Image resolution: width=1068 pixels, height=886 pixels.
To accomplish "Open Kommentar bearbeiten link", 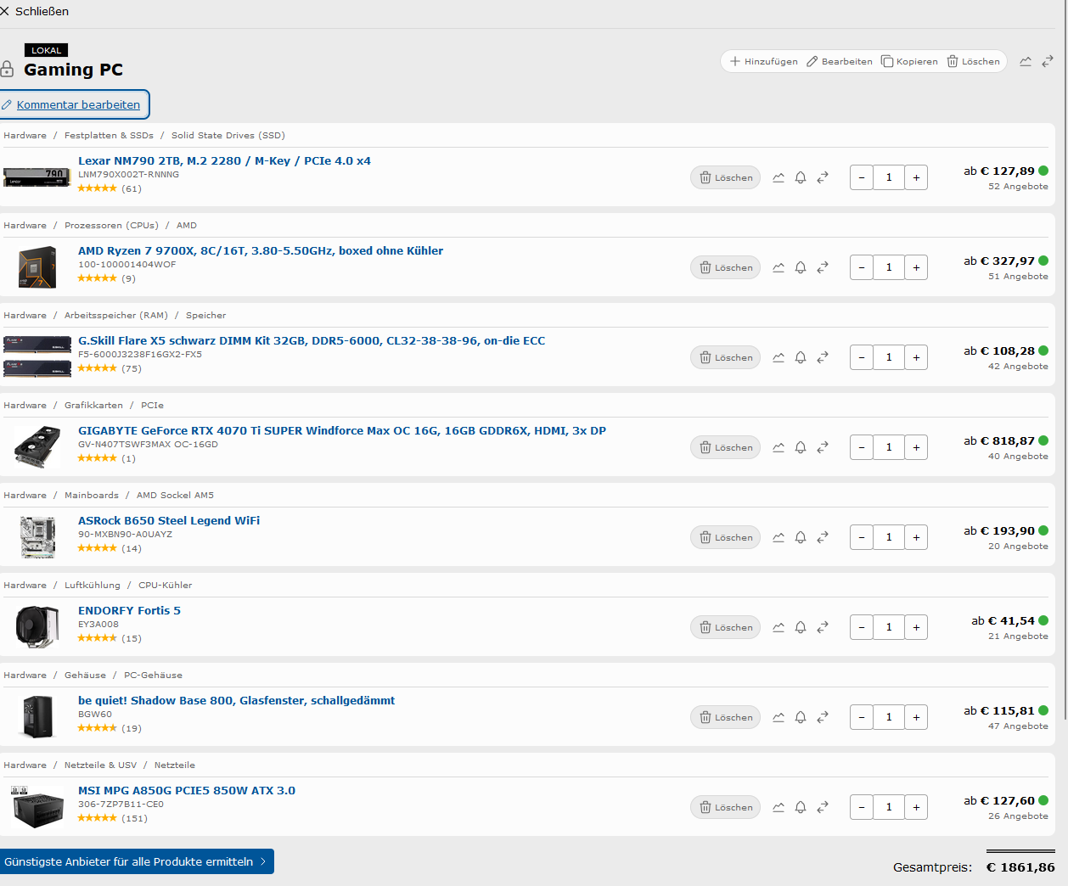I will pyautogui.click(x=78, y=104).
